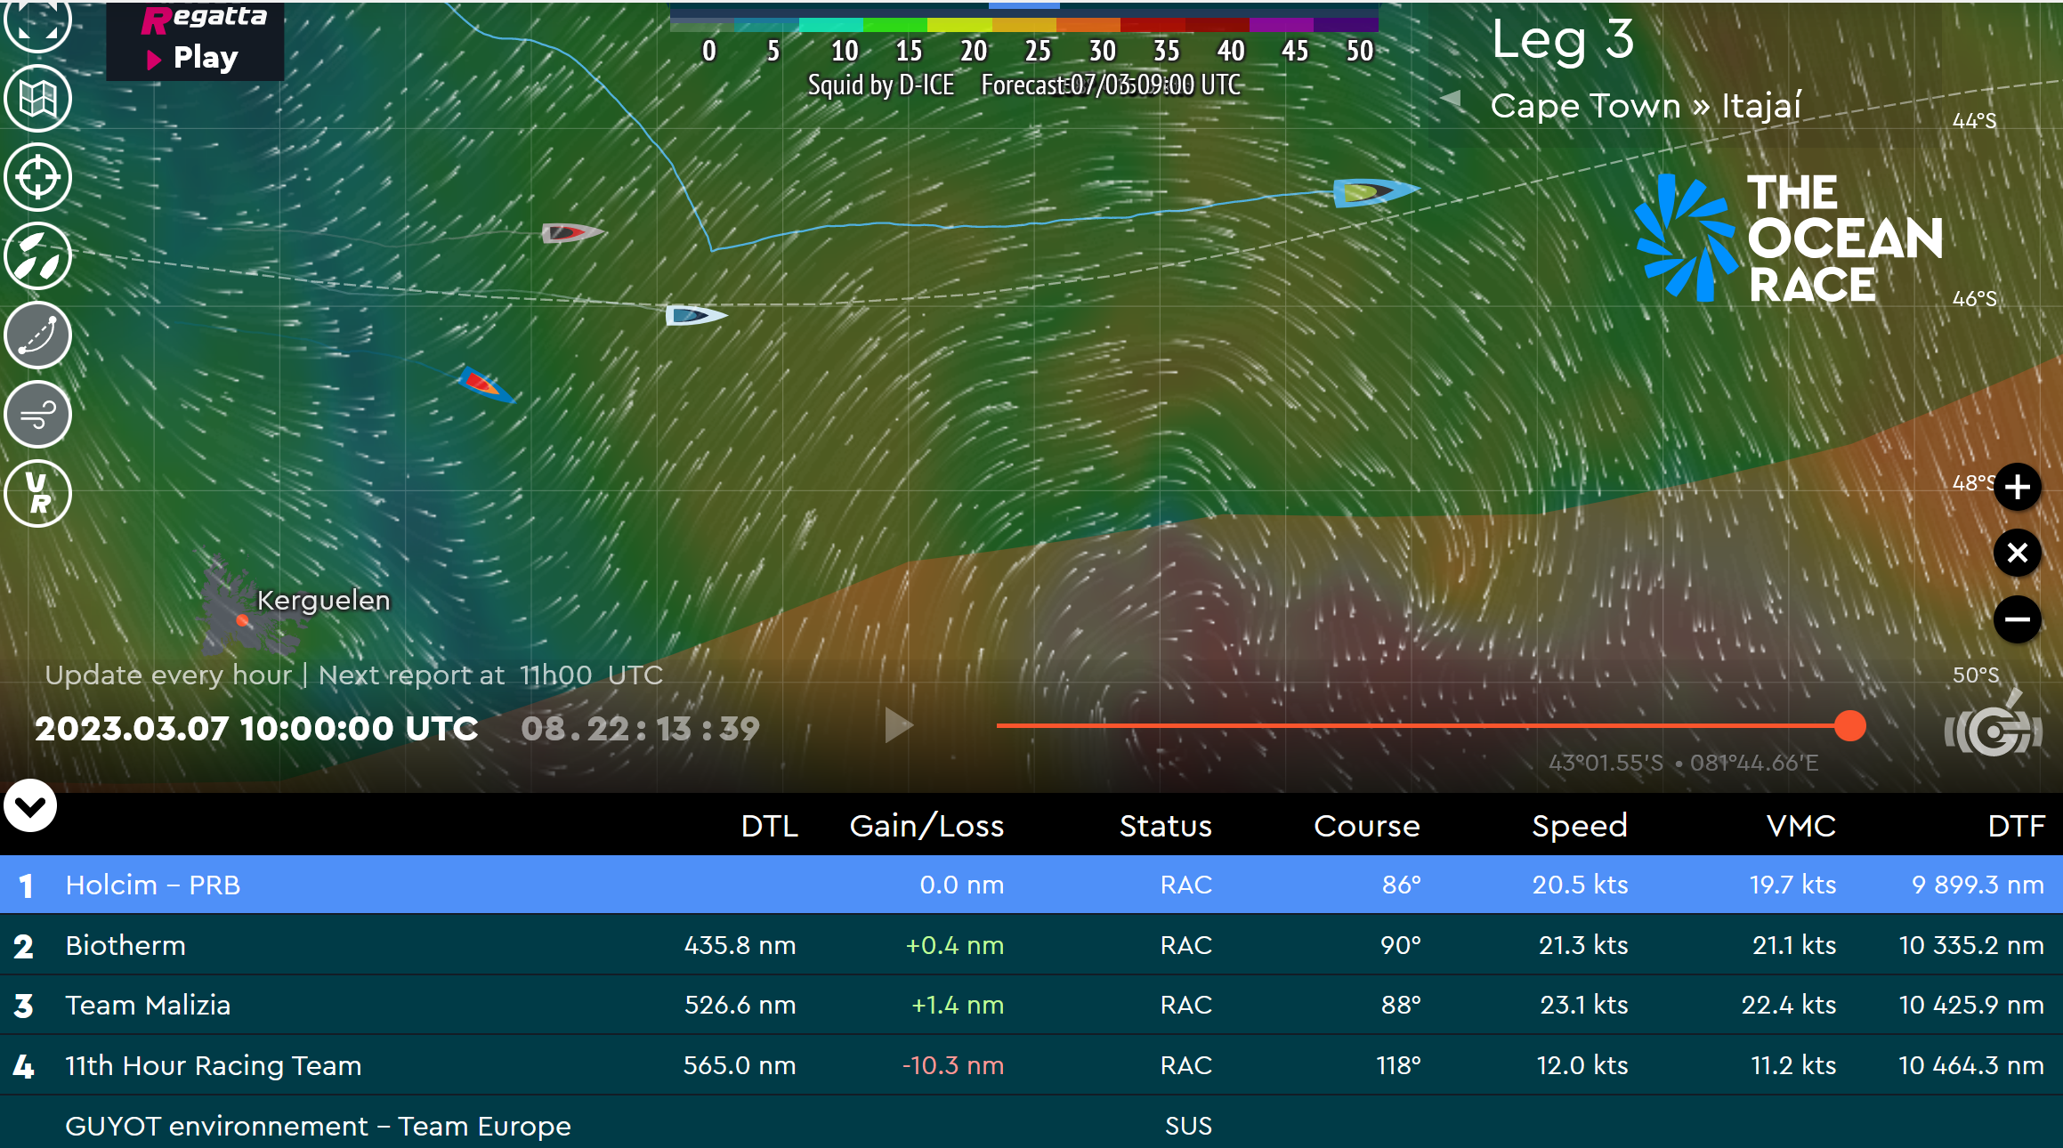This screenshot has height=1148, width=2063.
Task: Click Holcim's 9 899.3 nm DTF value
Action: click(1978, 885)
